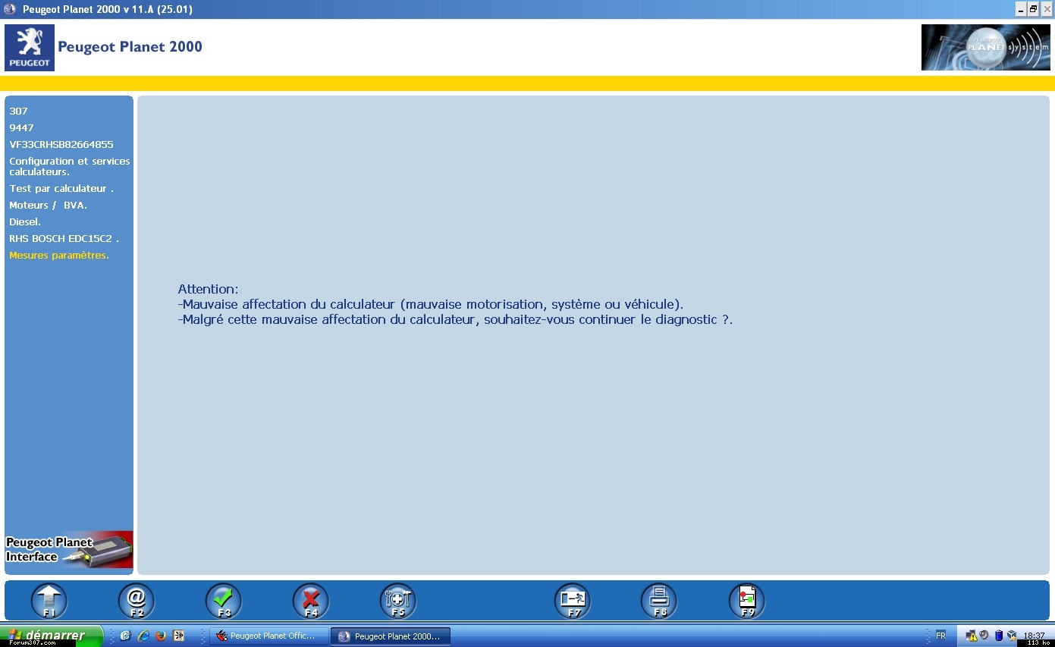This screenshot has width=1055, height=647.
Task: Select 'Mesures paramètres.' in the sidebar
Action: click(59, 256)
